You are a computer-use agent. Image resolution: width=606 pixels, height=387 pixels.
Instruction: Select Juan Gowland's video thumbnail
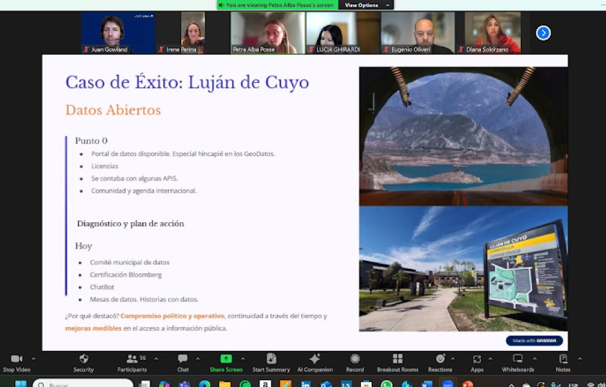[x=118, y=33]
